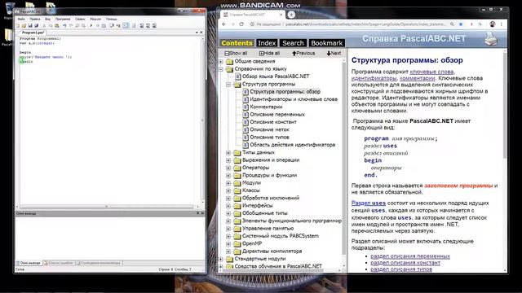The height and width of the screenshot is (293, 522).
Task: Expand the Модули tree folder
Action: click(x=228, y=183)
